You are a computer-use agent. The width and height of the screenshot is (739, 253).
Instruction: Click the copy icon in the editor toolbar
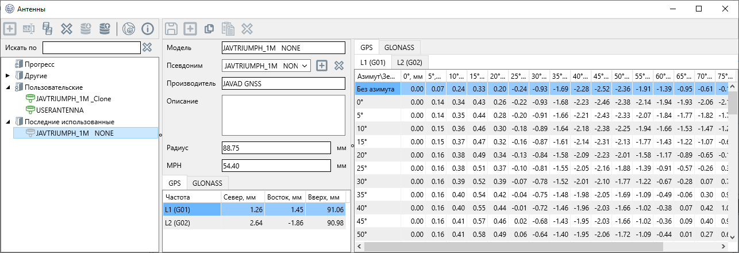pos(209,28)
